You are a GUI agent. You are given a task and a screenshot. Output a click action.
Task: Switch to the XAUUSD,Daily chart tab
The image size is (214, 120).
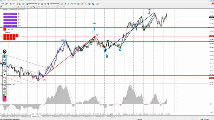point(56,117)
